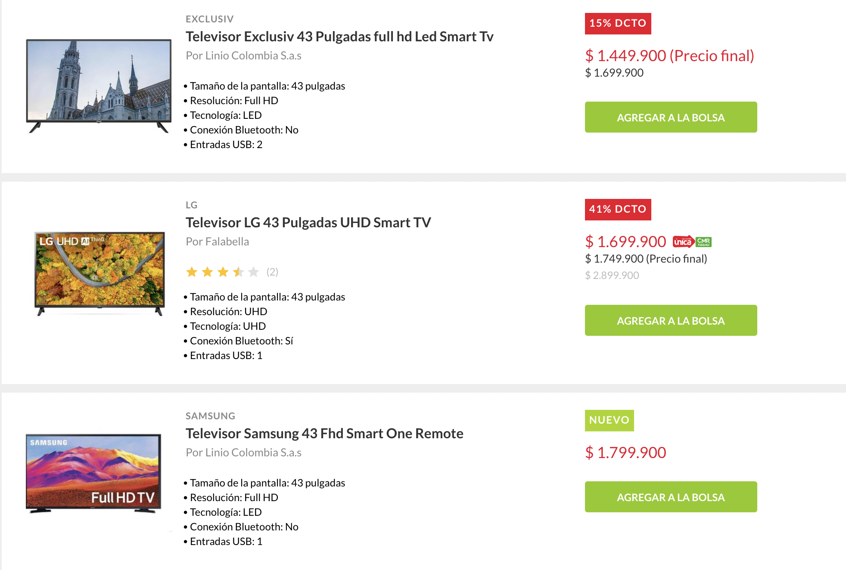
Task: Click the Única card icon
Action: point(683,242)
